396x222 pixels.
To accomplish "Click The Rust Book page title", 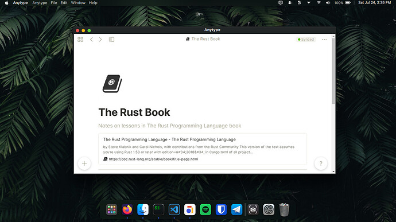I will [134, 112].
